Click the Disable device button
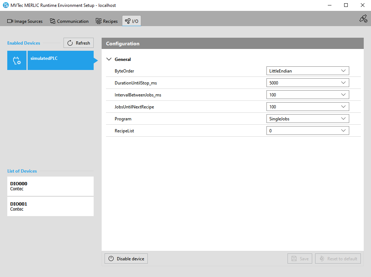Screen dimensions: 371x277 tap(126, 259)
